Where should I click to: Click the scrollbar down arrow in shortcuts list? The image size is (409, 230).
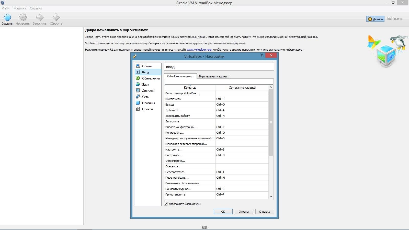(271, 197)
